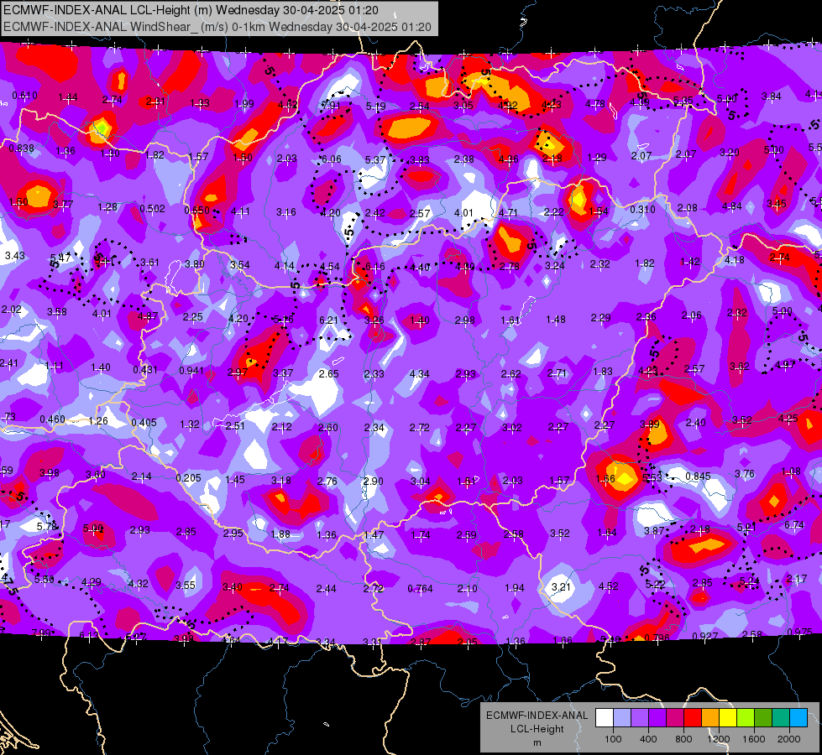Click the wind shear value 6.21
Image resolution: width=822 pixels, height=755 pixels.
click(328, 320)
